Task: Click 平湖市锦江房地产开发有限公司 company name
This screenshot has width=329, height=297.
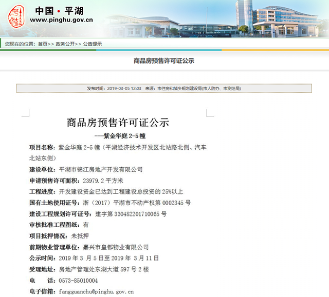Action: [101, 169]
